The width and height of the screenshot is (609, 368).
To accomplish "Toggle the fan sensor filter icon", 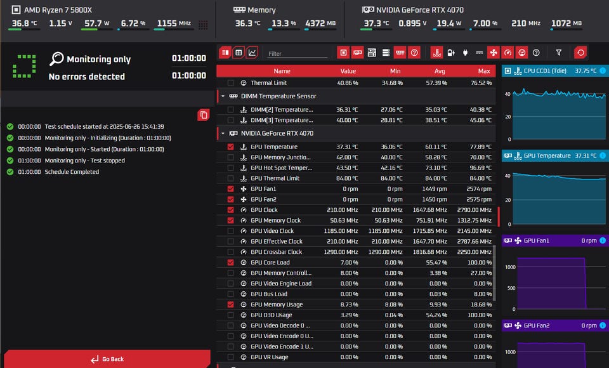I will (x=493, y=53).
